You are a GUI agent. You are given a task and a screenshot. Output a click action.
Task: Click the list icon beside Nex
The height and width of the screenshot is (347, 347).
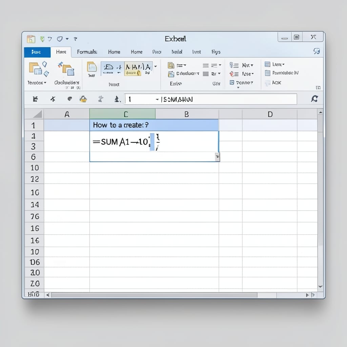[234, 65]
